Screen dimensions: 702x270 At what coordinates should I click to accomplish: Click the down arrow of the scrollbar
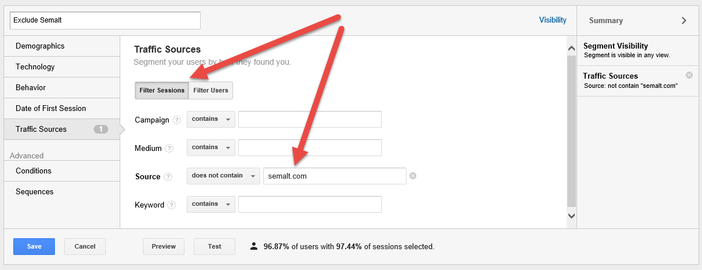tap(572, 215)
